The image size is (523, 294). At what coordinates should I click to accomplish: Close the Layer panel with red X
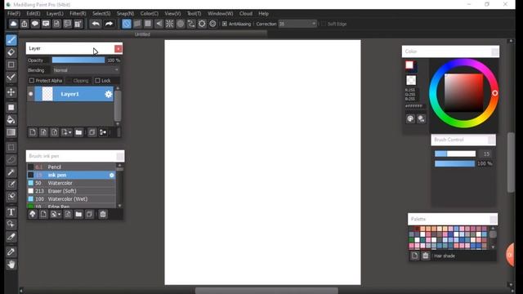118,49
